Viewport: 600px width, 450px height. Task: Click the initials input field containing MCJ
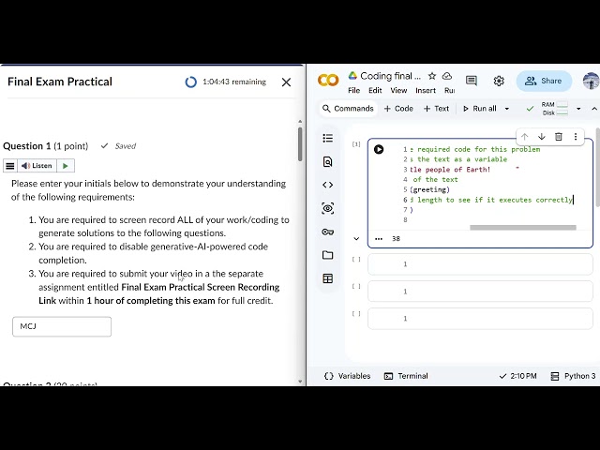62,326
